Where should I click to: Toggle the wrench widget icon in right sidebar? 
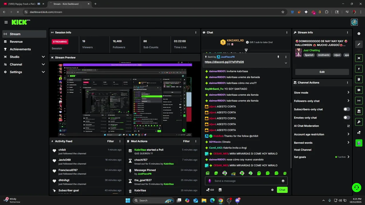click(359, 122)
